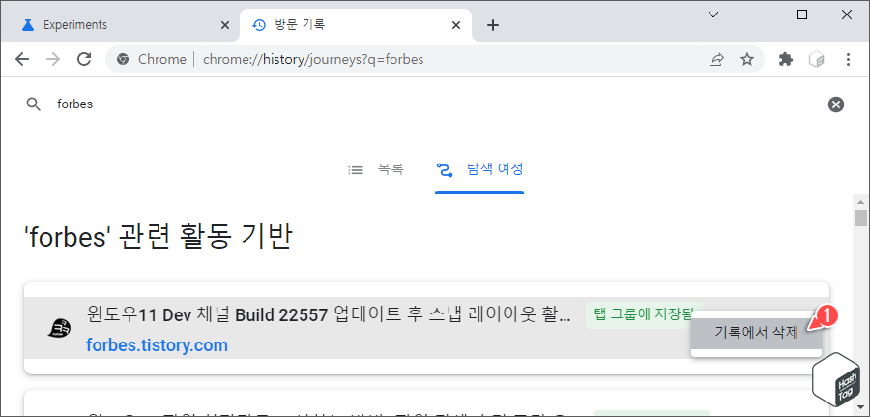Go back to the previous page
This screenshot has width=870, height=417.
tap(22, 59)
